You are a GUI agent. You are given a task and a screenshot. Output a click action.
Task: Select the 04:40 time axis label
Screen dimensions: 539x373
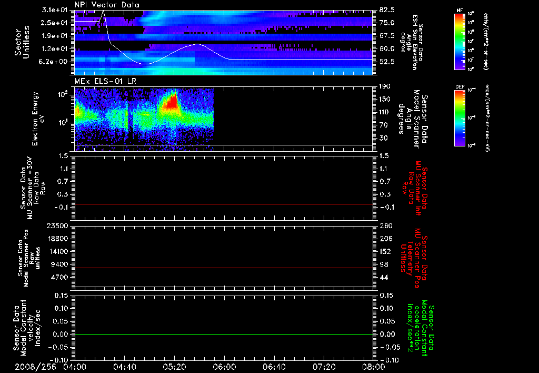click(124, 367)
